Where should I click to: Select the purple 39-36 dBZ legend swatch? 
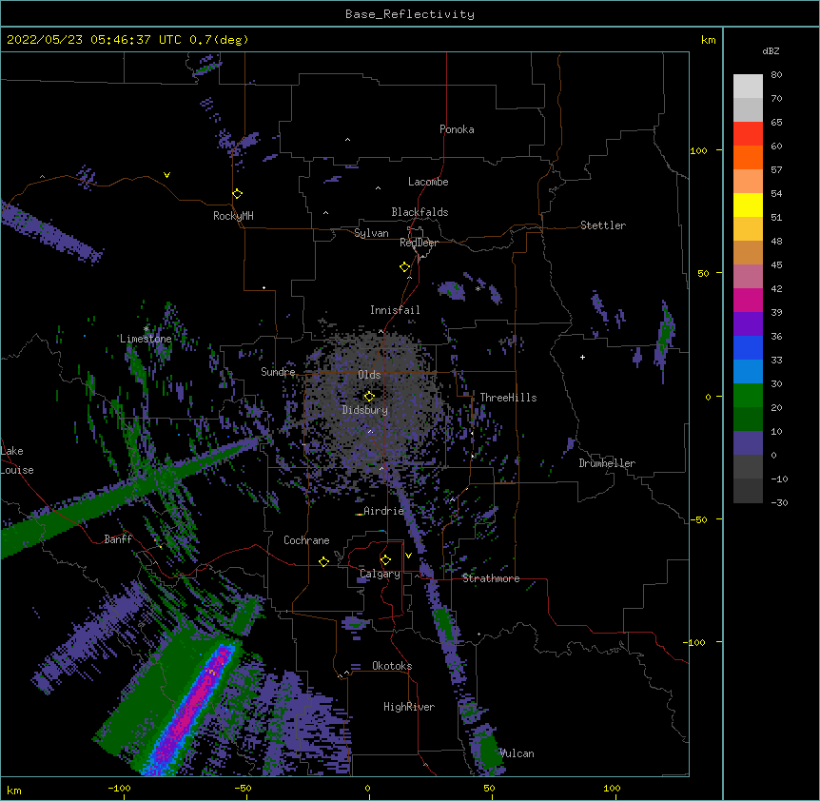coord(748,324)
